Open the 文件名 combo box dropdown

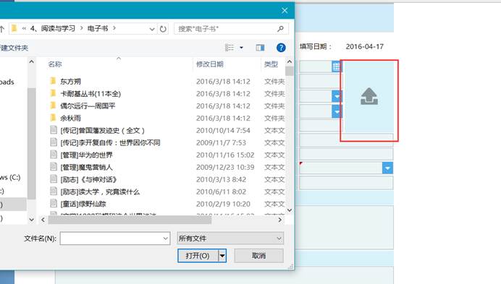(x=166, y=238)
